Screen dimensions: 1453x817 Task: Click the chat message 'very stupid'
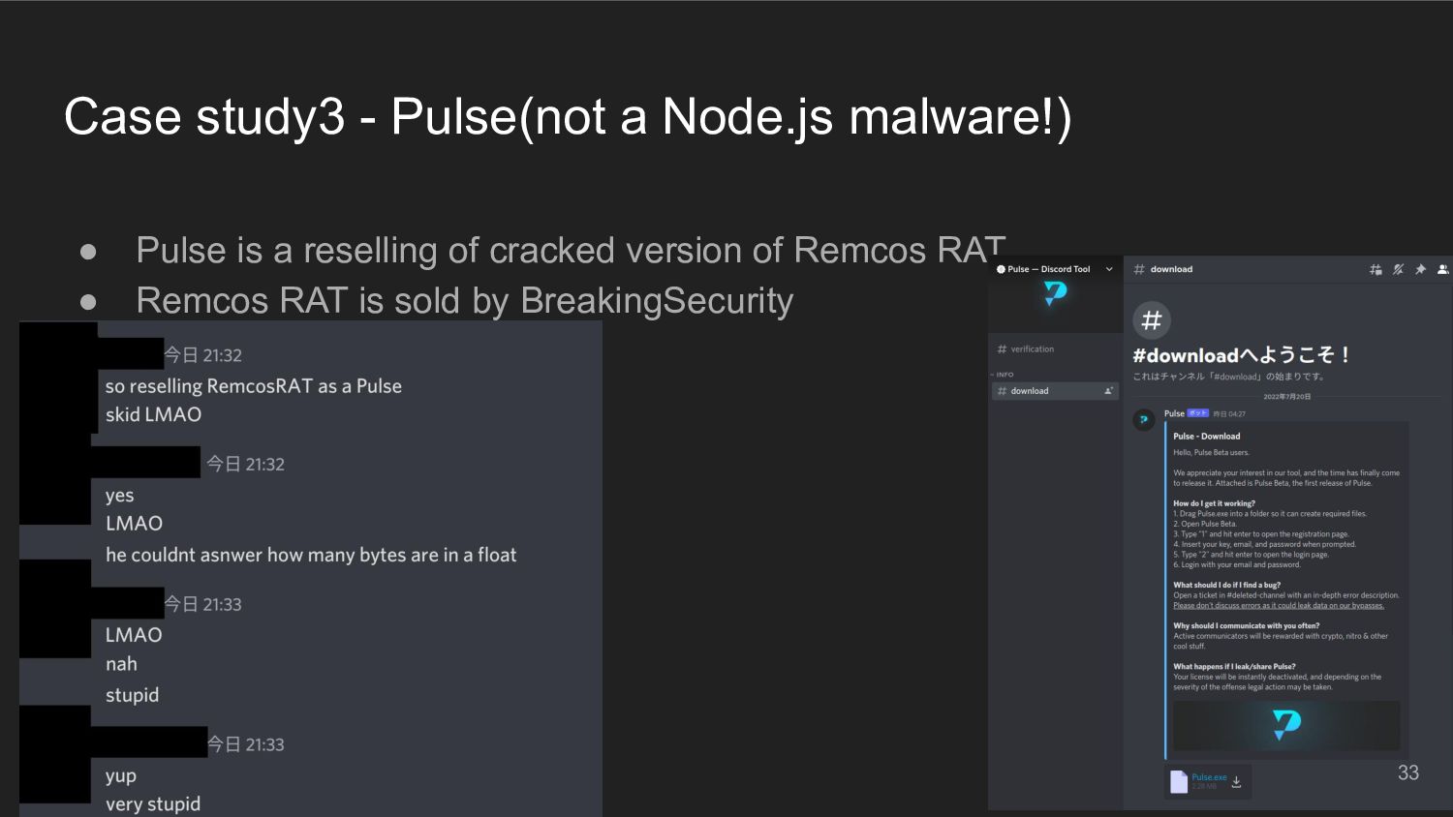153,804
